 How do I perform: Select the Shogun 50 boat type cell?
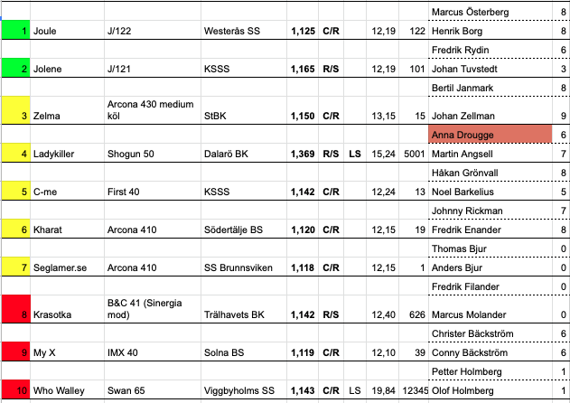coord(152,154)
